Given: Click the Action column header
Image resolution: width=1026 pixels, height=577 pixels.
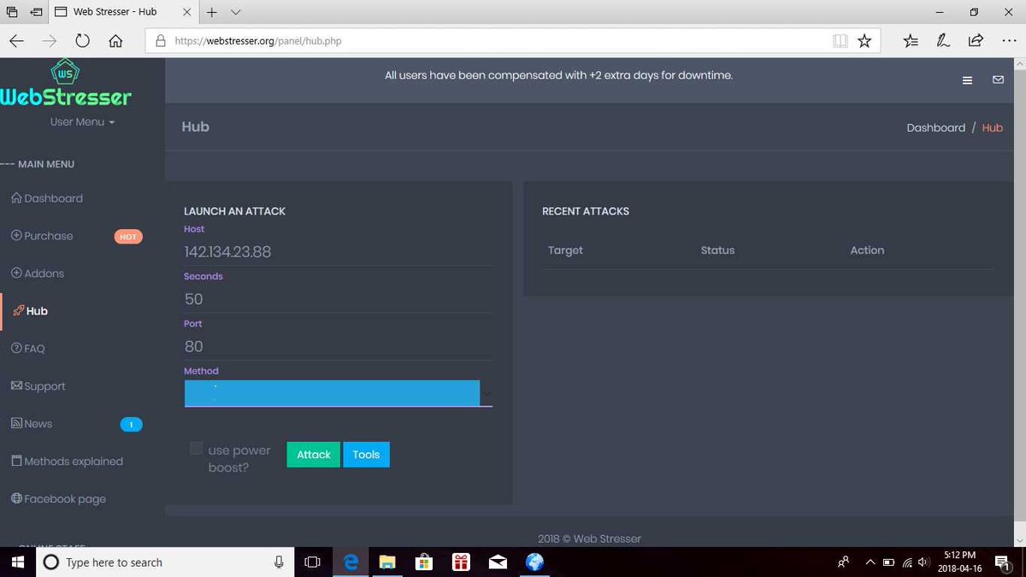Looking at the screenshot, I should coord(867,250).
